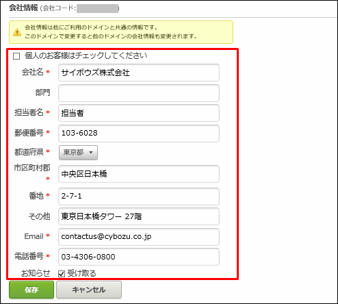Click the yellow warning triangle icon

(x=17, y=32)
